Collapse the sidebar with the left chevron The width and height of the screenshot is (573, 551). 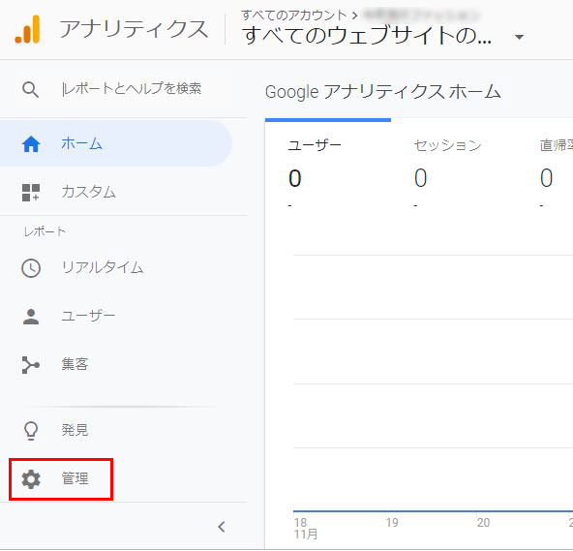click(222, 527)
